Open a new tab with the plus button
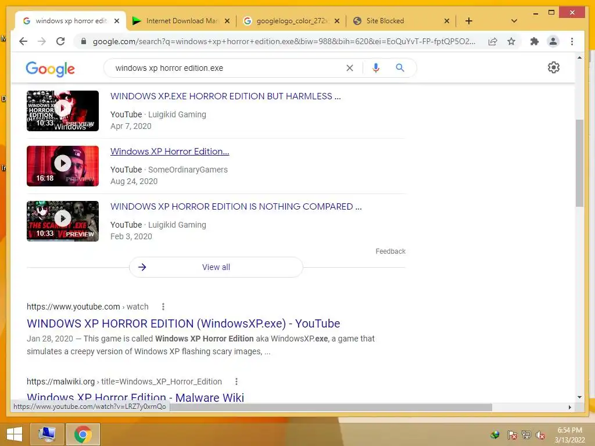This screenshot has height=446, width=595. pos(469,21)
